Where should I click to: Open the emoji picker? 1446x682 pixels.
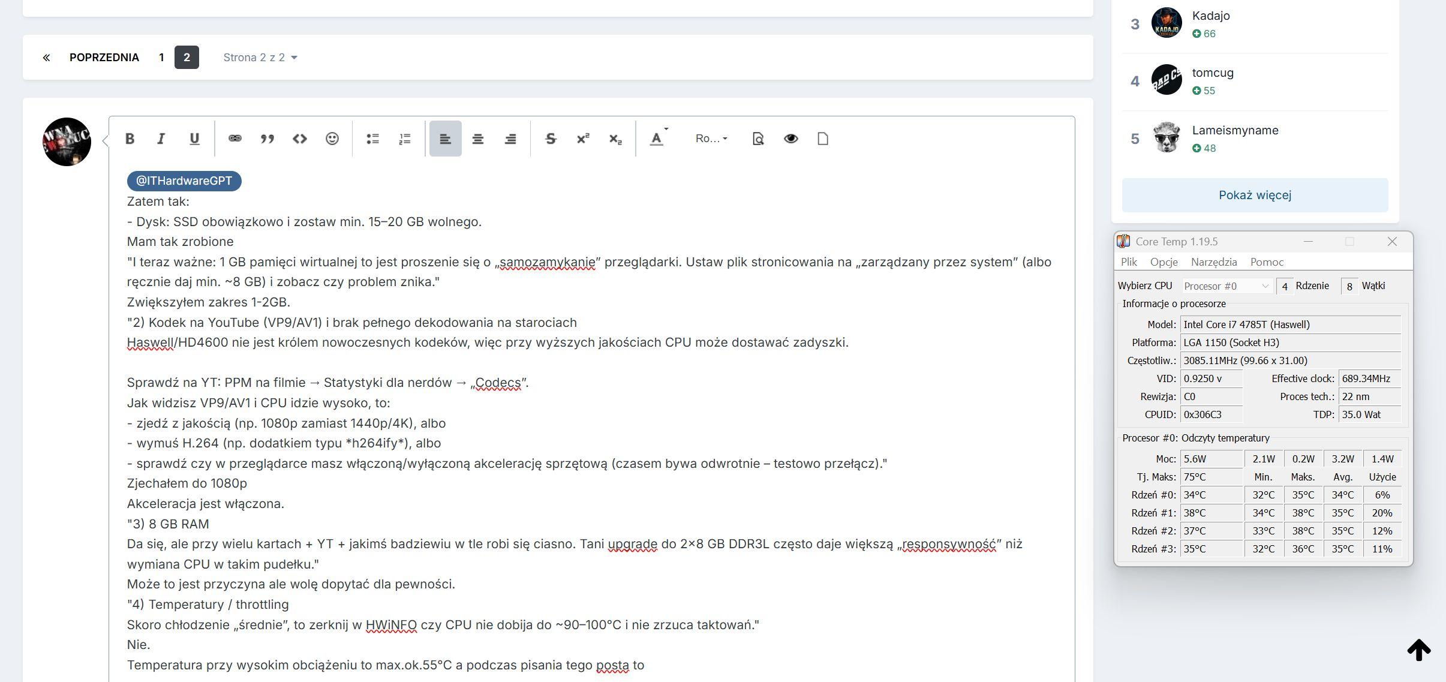pyautogui.click(x=332, y=139)
